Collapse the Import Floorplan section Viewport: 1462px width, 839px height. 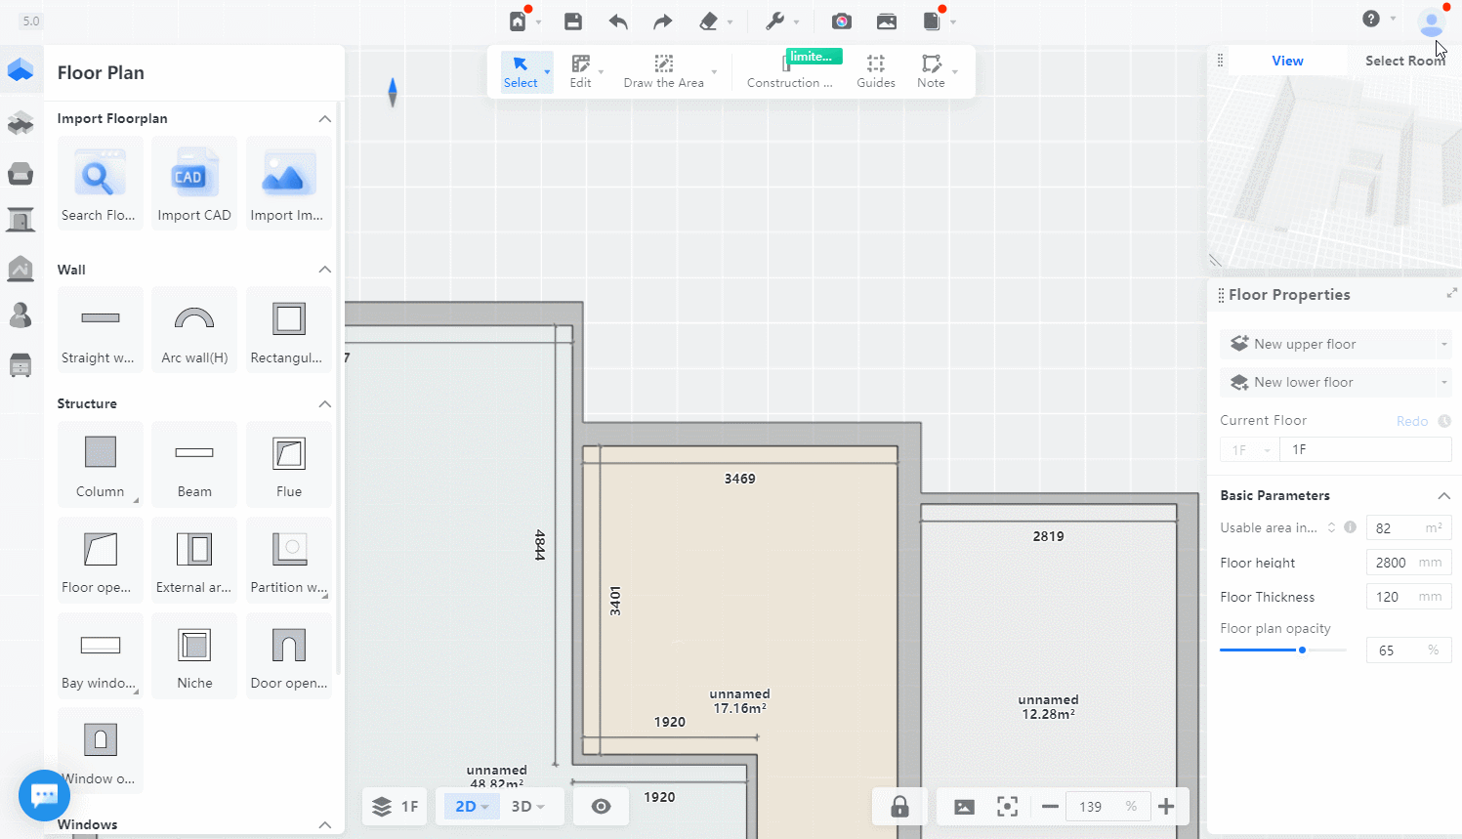click(325, 119)
